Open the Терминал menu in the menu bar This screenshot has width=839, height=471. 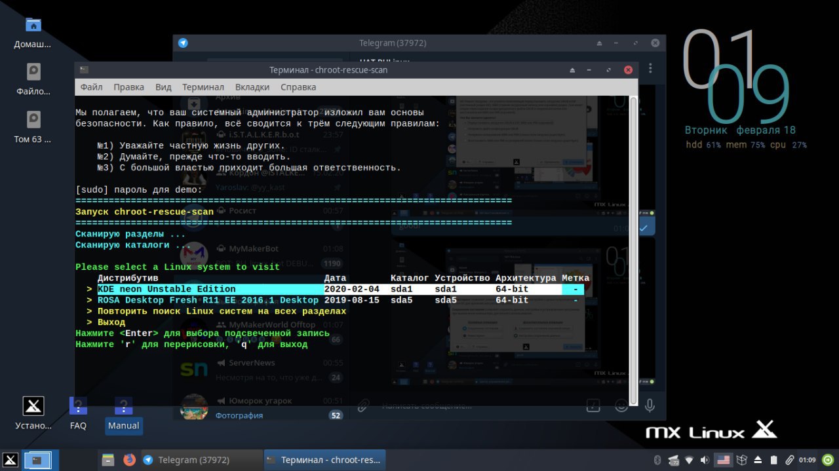point(203,87)
